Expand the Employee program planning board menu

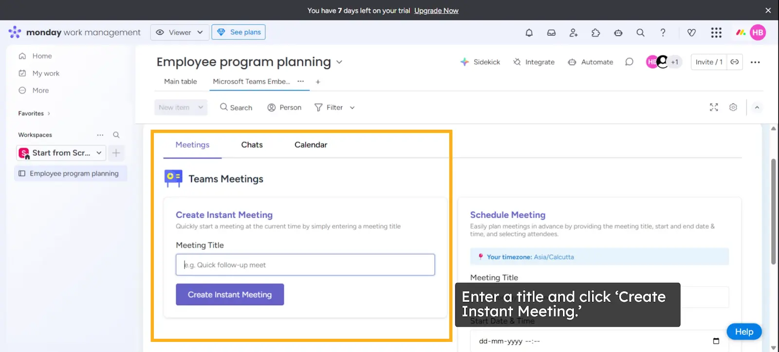pos(339,62)
